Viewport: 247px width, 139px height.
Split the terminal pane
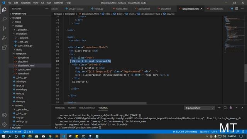225,108
